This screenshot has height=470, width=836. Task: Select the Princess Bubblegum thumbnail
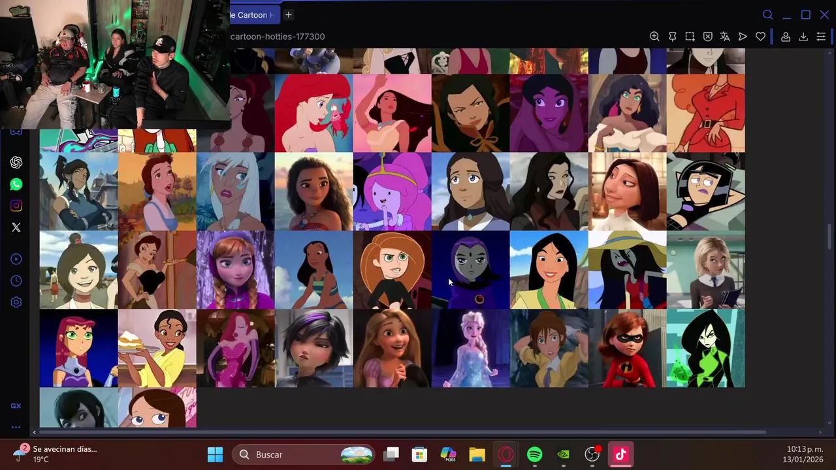pos(392,191)
